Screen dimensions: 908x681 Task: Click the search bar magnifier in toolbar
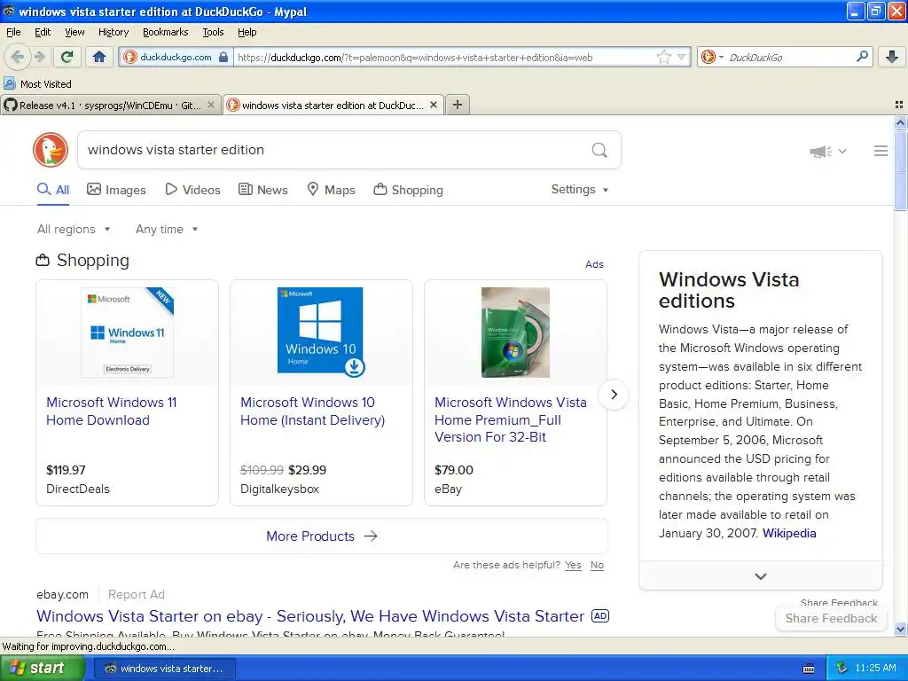point(862,57)
